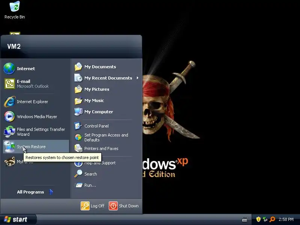Click the Recycle Bin label text
The image size is (300, 225).
coord(15,17)
